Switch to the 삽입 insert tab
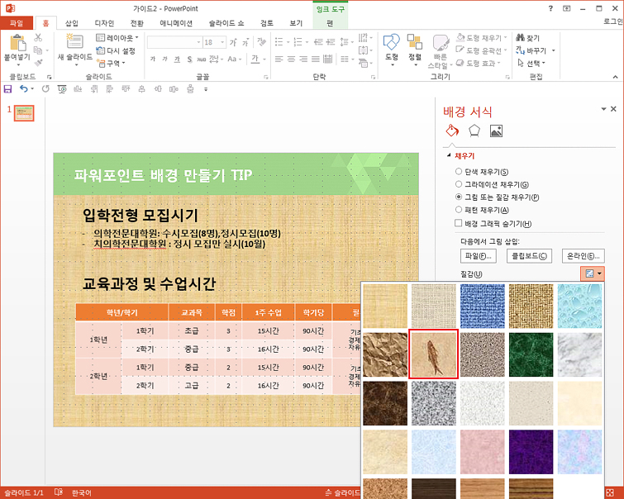 pyautogui.click(x=72, y=23)
